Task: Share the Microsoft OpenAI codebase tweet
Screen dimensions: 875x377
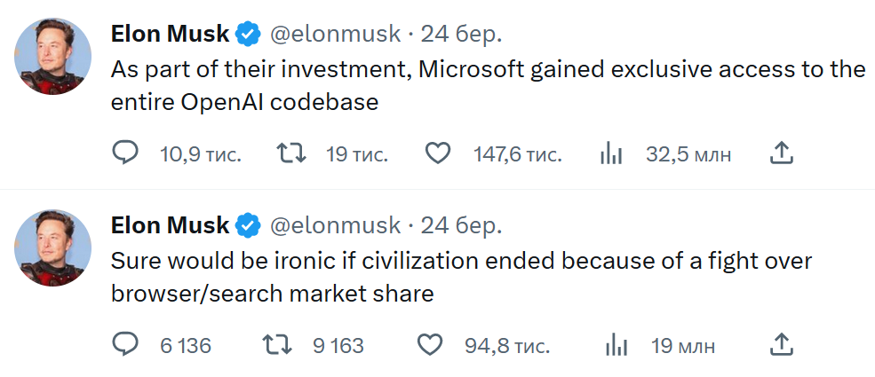Action: (780, 154)
